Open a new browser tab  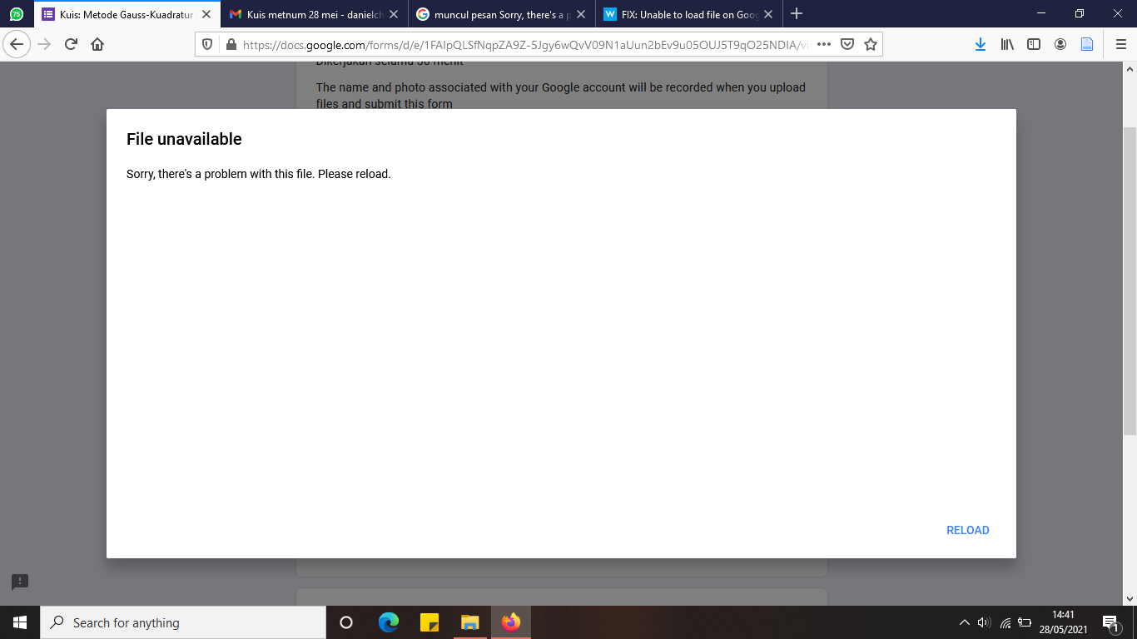[797, 13]
